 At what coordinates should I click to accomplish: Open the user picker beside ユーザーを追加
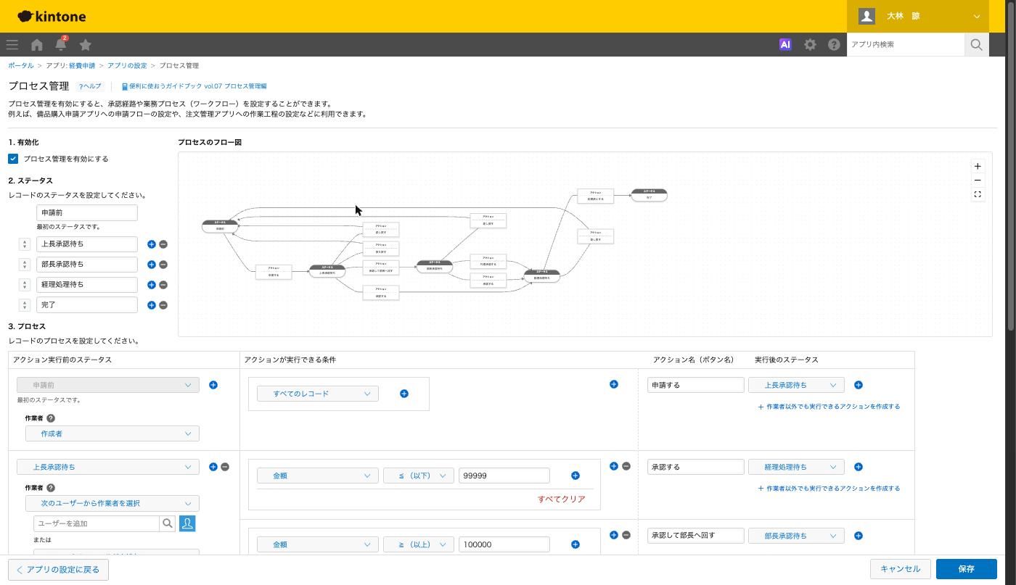click(187, 523)
